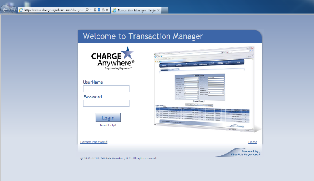
Task: Follow the Forgot Password link
Action: [x=94, y=142]
